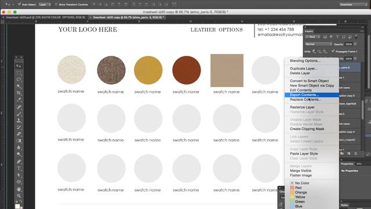
Task: Select the History Brush tool
Action: coord(19,127)
